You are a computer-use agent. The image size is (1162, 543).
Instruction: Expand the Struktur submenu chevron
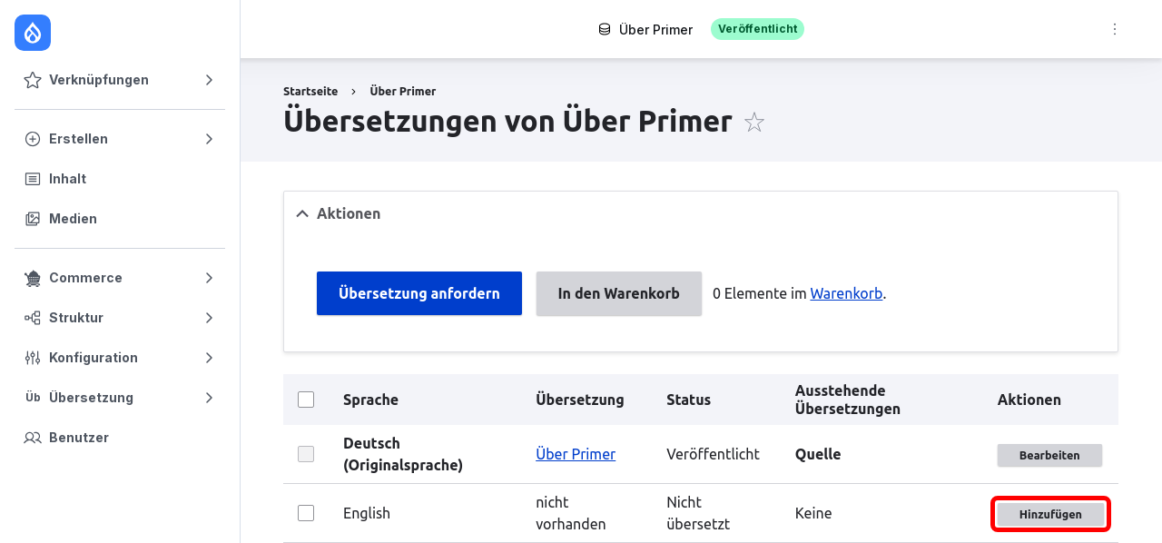[209, 318]
